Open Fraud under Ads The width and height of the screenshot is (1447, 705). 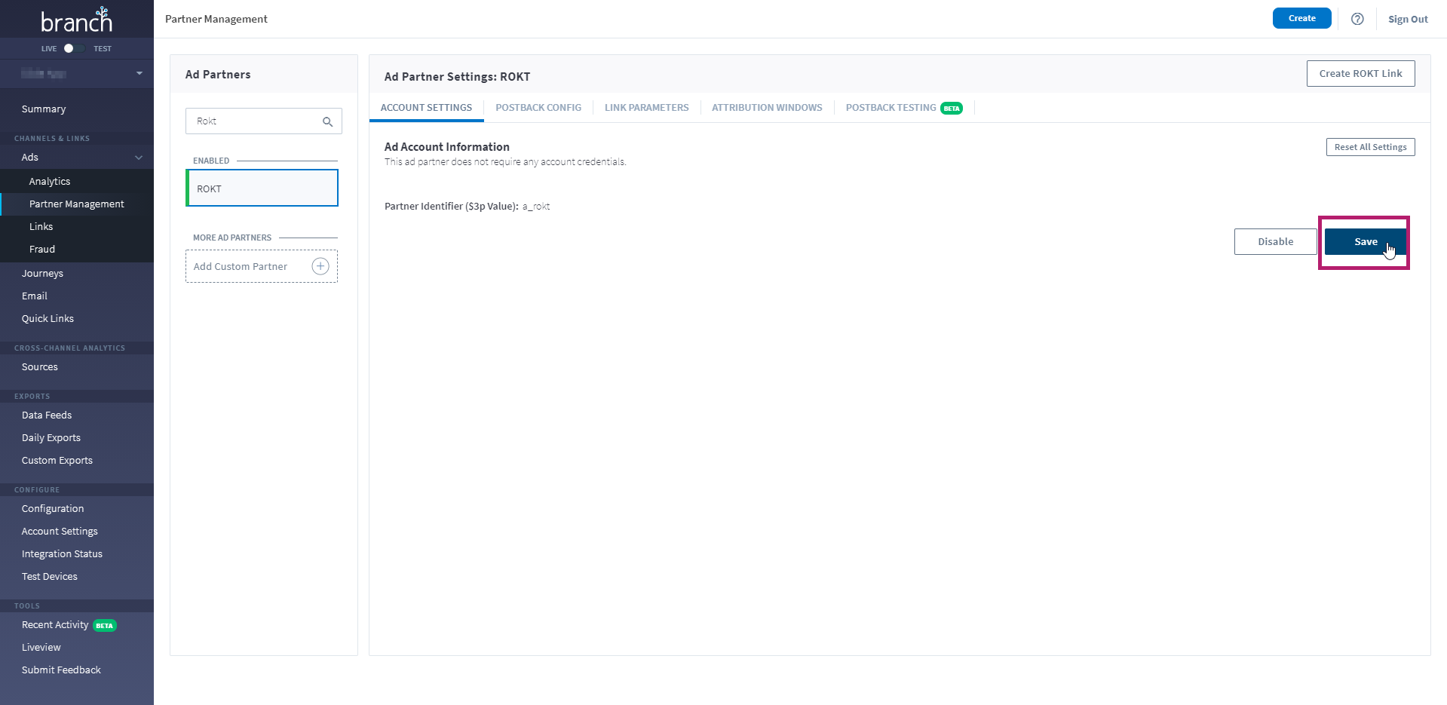42,250
